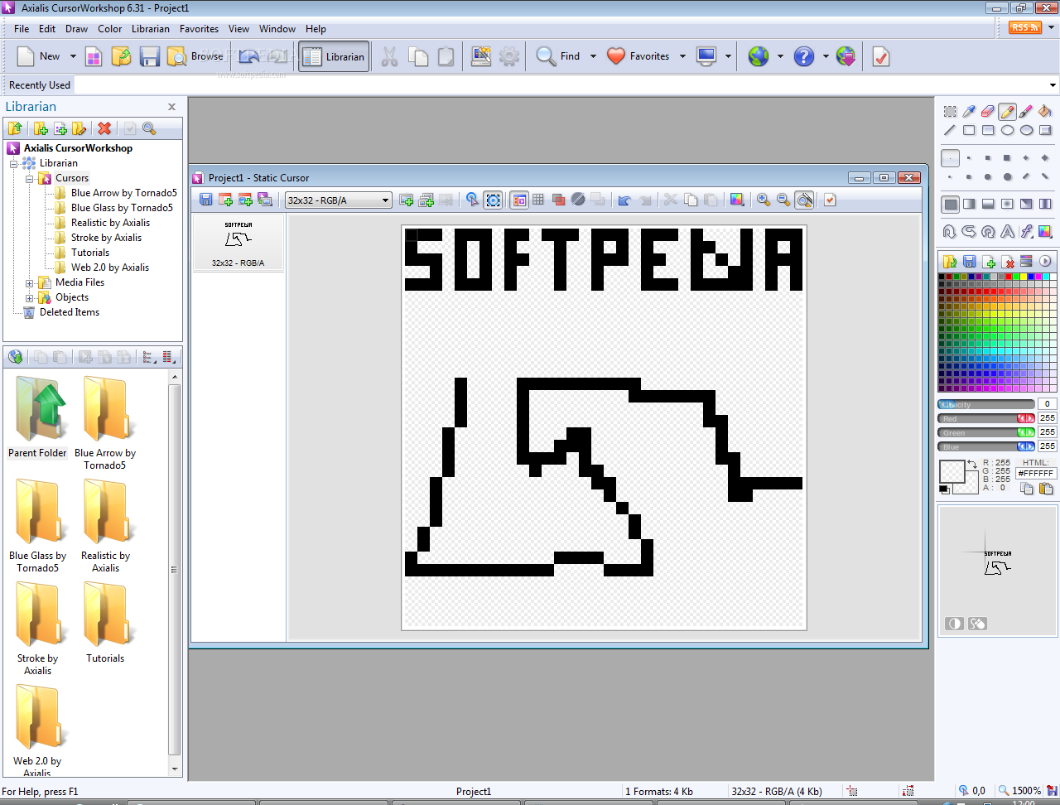Open the Find dropdown arrow
Image resolution: width=1060 pixels, height=805 pixels.
(x=593, y=56)
